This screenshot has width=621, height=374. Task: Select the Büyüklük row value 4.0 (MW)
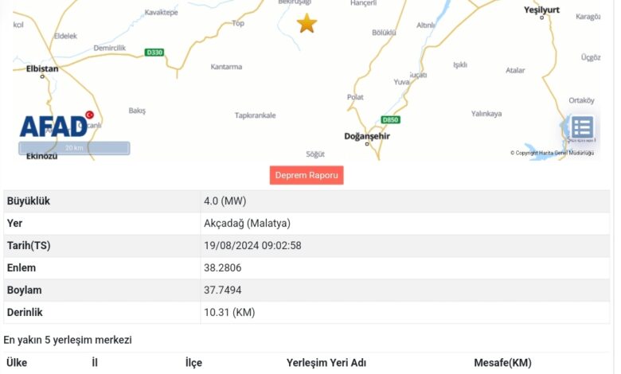225,201
